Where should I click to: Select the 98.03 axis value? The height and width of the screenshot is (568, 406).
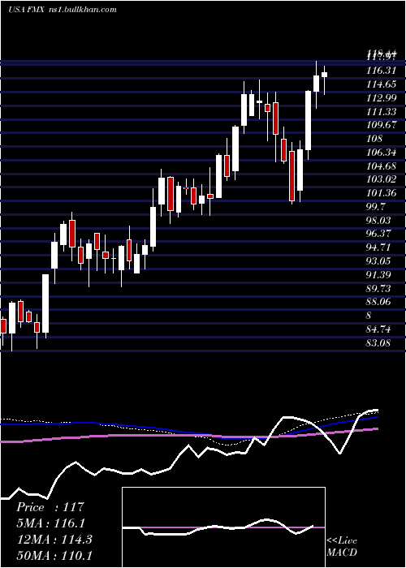tap(379, 220)
